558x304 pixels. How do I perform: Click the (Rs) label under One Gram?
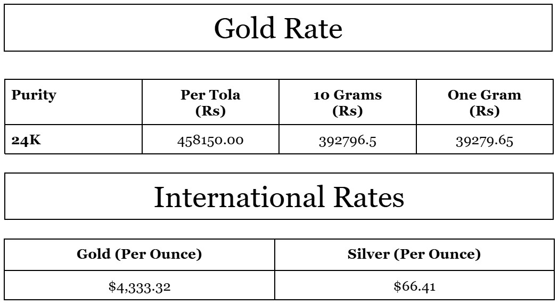click(x=484, y=111)
